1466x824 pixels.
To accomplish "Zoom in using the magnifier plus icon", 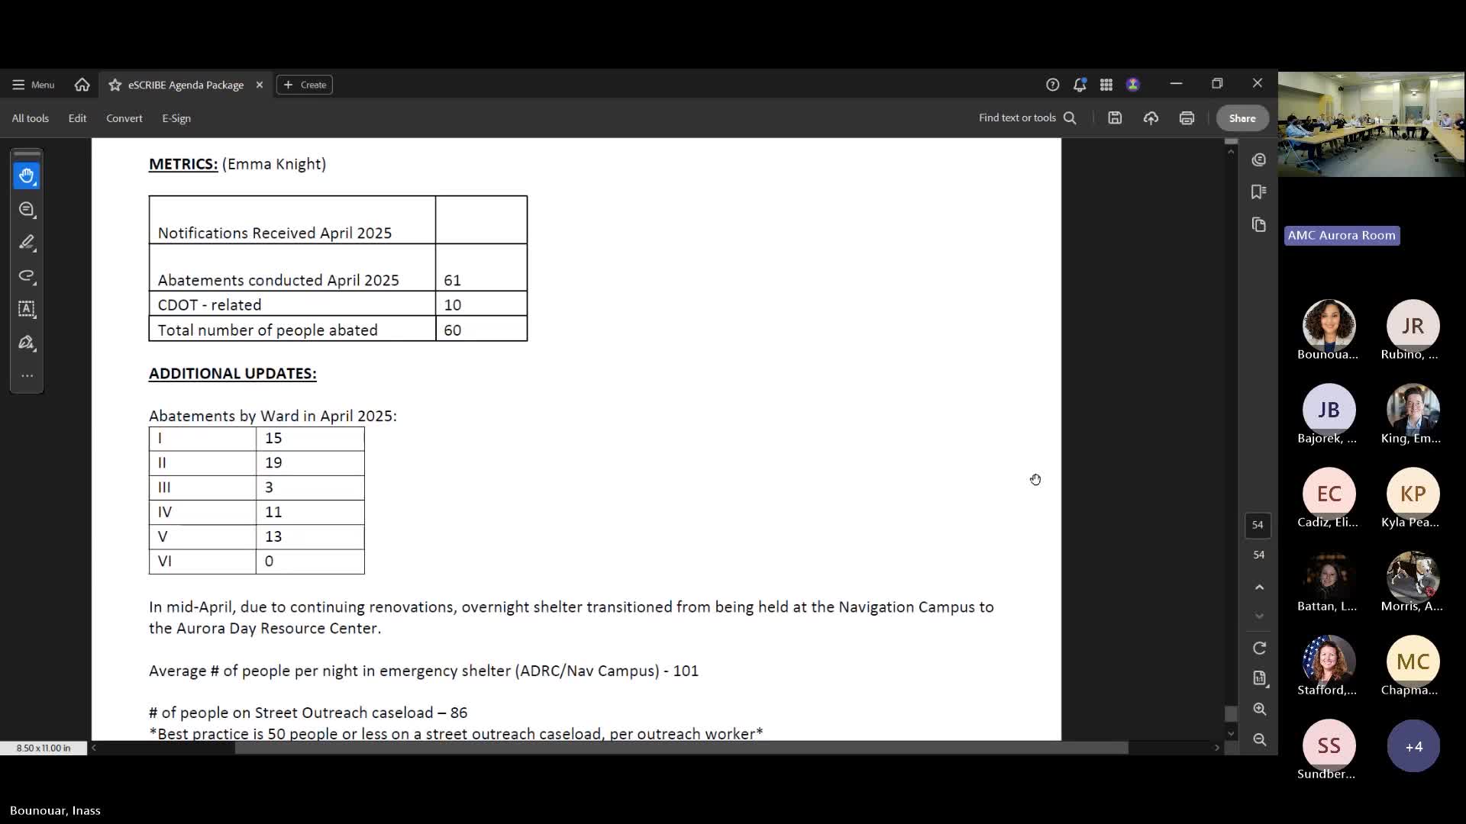I will 1259,709.
